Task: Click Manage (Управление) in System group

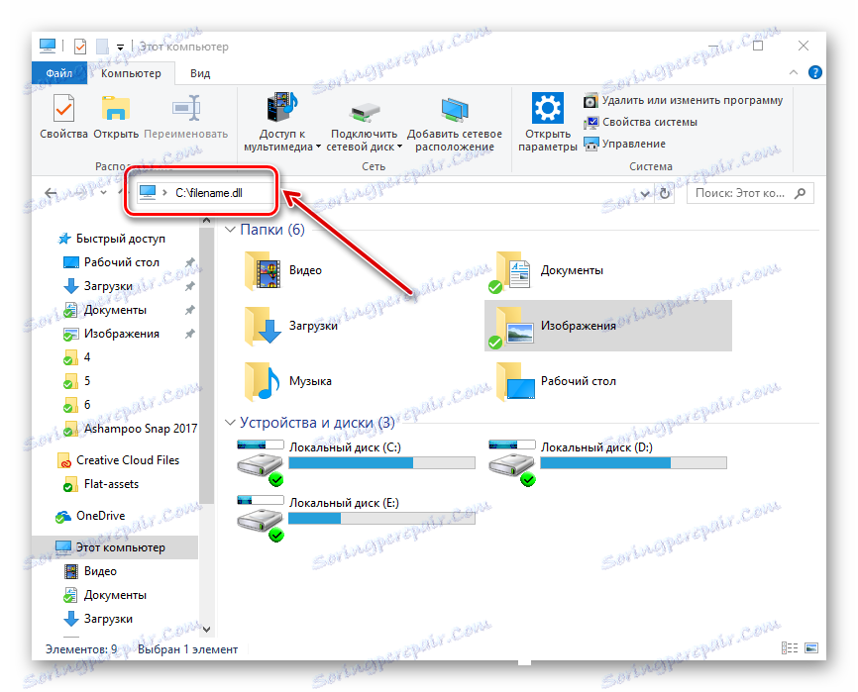Action: point(625,144)
